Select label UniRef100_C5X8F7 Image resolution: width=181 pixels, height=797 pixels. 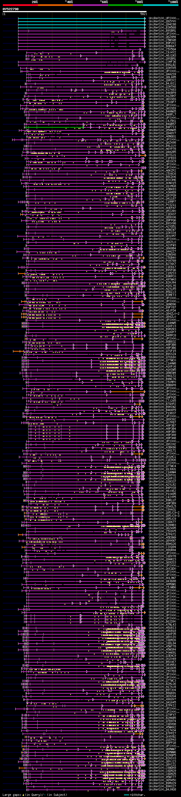pyautogui.click(x=162, y=102)
